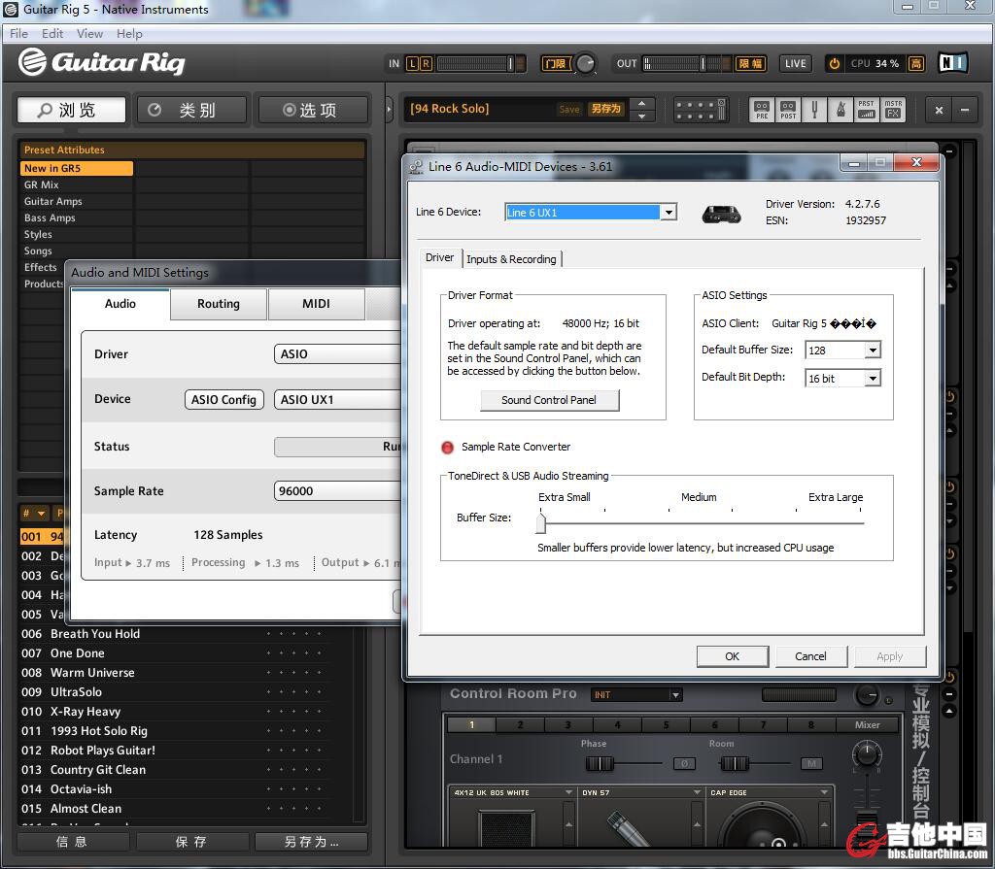This screenshot has width=995, height=869.
Task: Open the Tapedeck Post module
Action: [x=788, y=110]
